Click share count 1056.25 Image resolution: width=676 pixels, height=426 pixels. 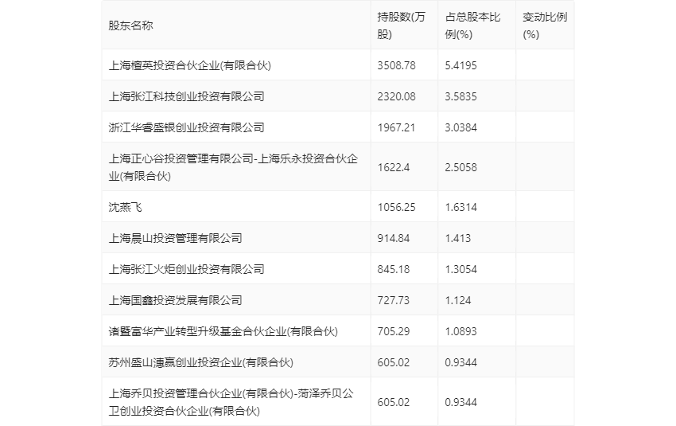397,207
